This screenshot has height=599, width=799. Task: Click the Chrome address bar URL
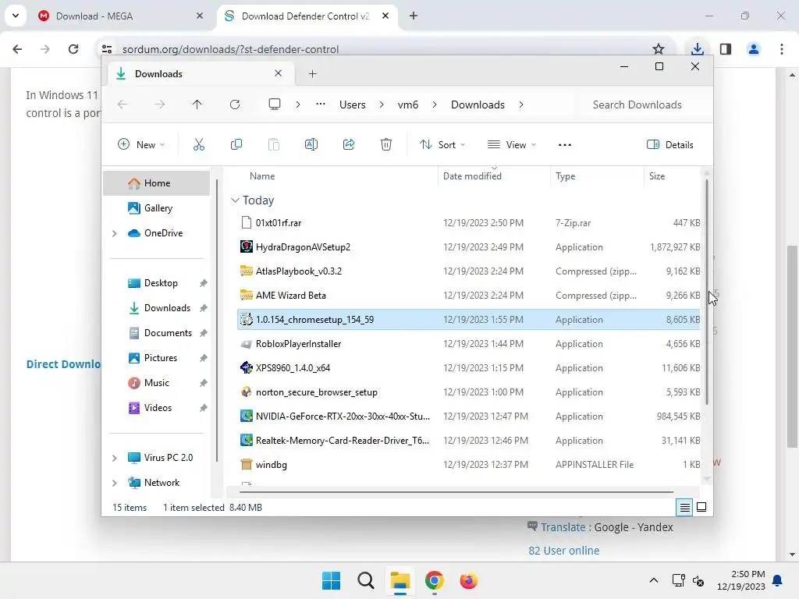(x=230, y=49)
